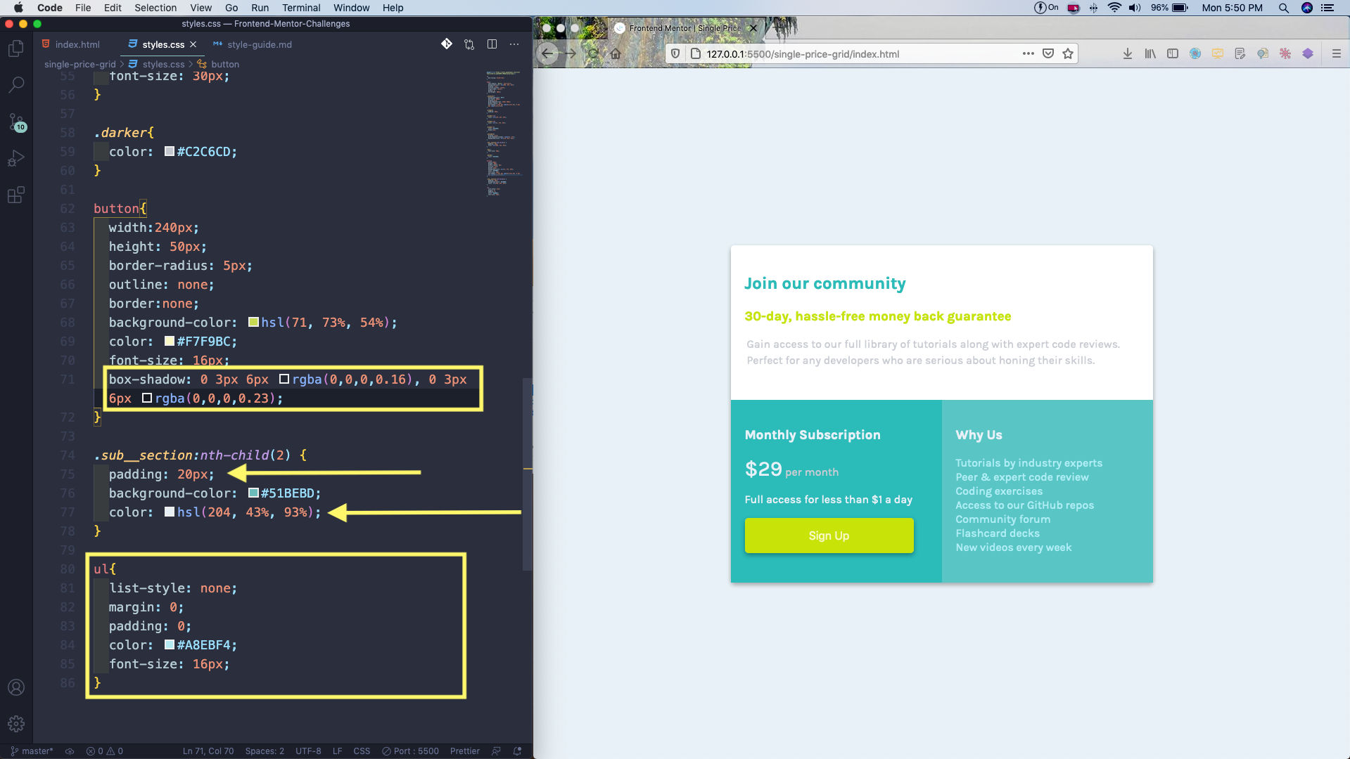The width and height of the screenshot is (1350, 759).
Task: Click the feedback icon in status bar
Action: pyautogui.click(x=497, y=751)
